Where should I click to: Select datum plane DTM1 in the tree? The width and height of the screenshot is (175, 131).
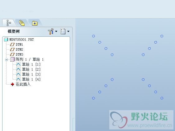[19, 44]
